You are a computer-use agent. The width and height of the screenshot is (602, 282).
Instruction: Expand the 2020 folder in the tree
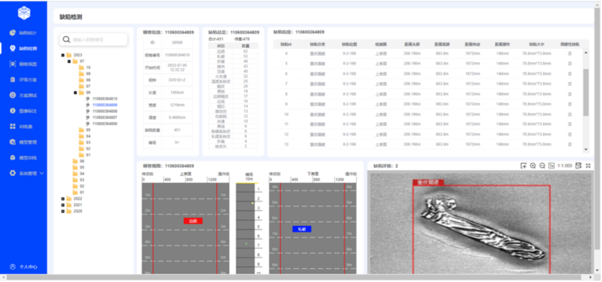63,211
